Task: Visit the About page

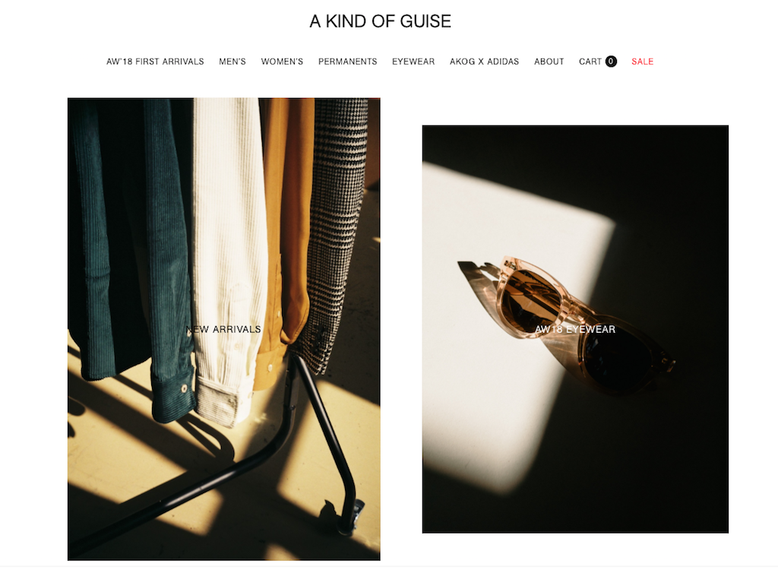Action: click(549, 62)
